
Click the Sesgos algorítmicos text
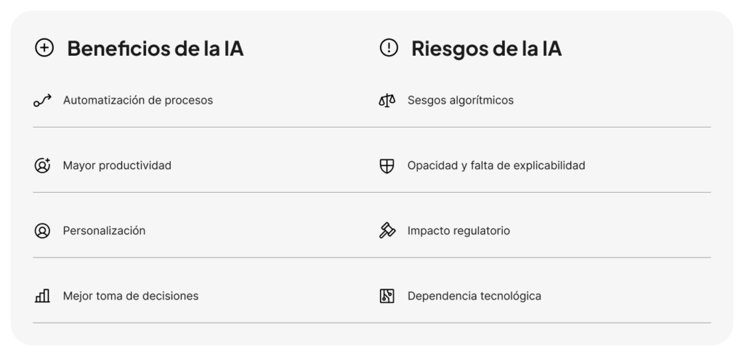460,100
